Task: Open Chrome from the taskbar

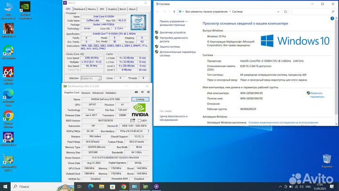Action: [124, 186]
